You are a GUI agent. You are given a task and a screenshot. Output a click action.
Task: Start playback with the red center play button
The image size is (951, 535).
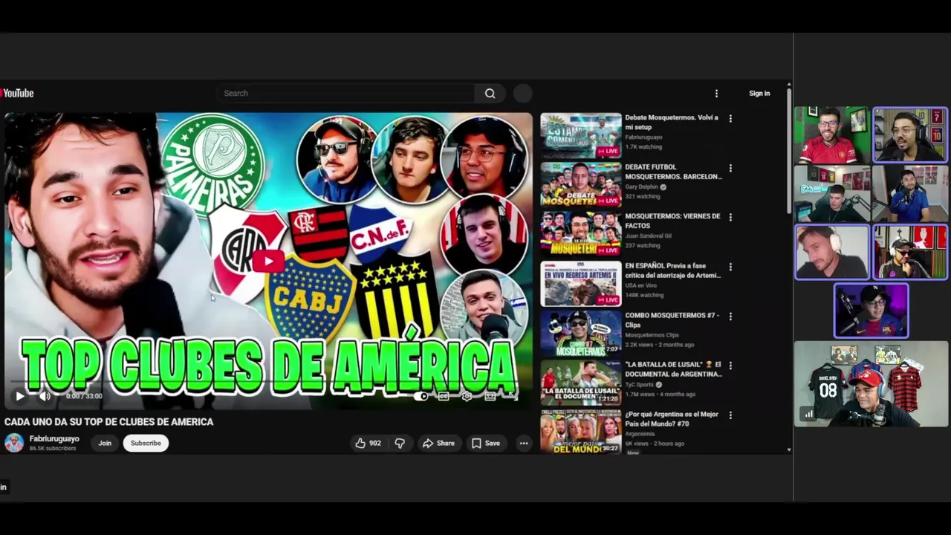[267, 261]
